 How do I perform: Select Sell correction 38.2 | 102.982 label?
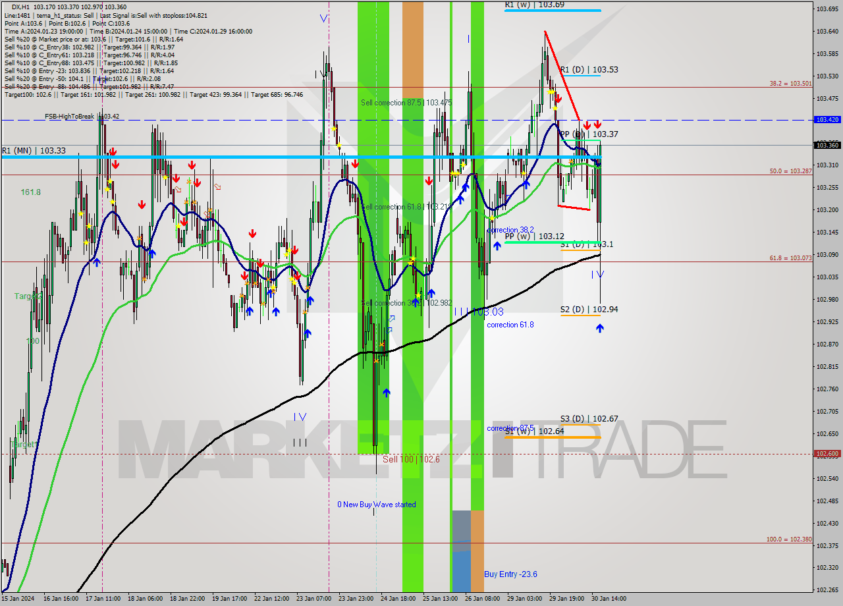pyautogui.click(x=406, y=303)
